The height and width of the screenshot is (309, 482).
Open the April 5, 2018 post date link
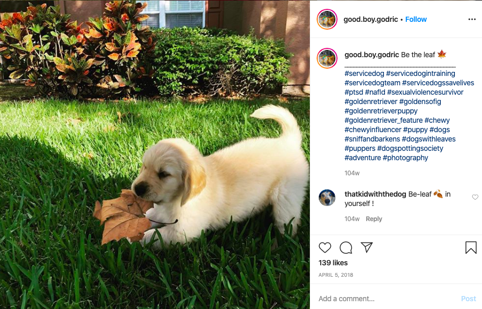pos(336,275)
